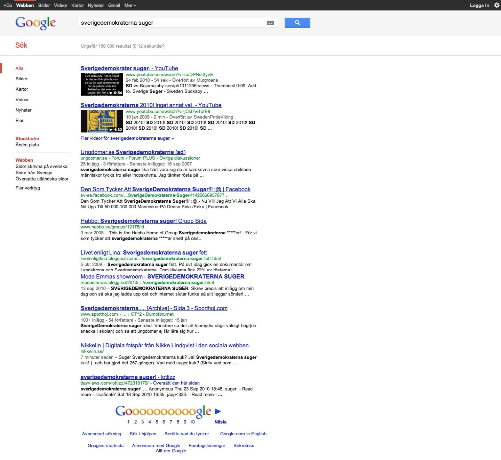Open the Mer dropdown menu
The height and width of the screenshot is (460, 501).
(x=130, y=5)
